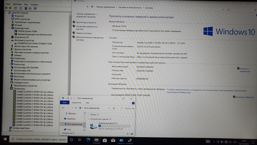Select Сеть in Explorer navigation pane
Image resolution: width=257 pixels, height=145 pixels.
point(67,129)
